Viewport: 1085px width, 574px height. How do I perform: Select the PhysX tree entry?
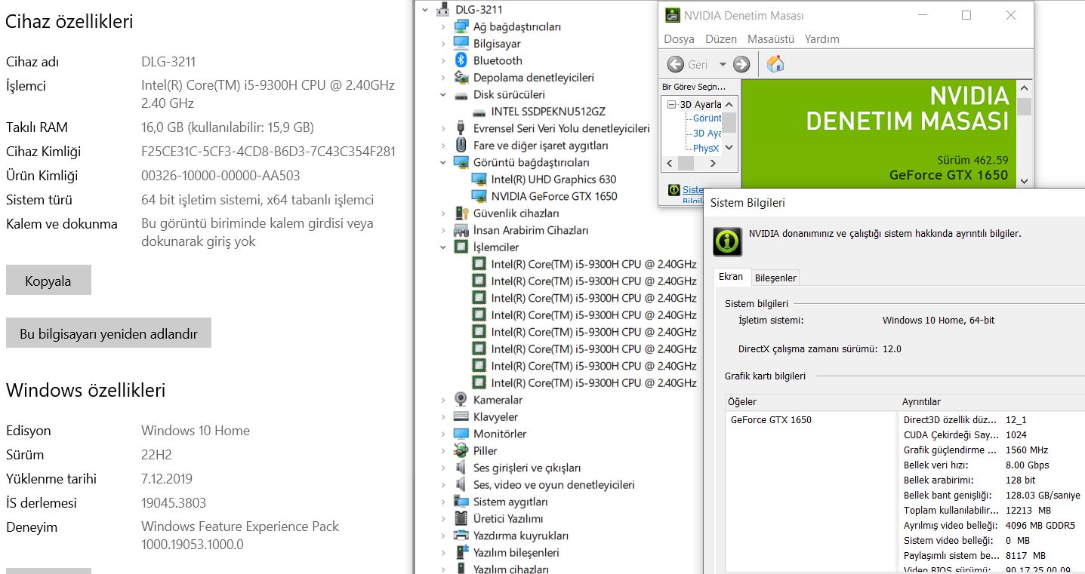click(x=706, y=149)
